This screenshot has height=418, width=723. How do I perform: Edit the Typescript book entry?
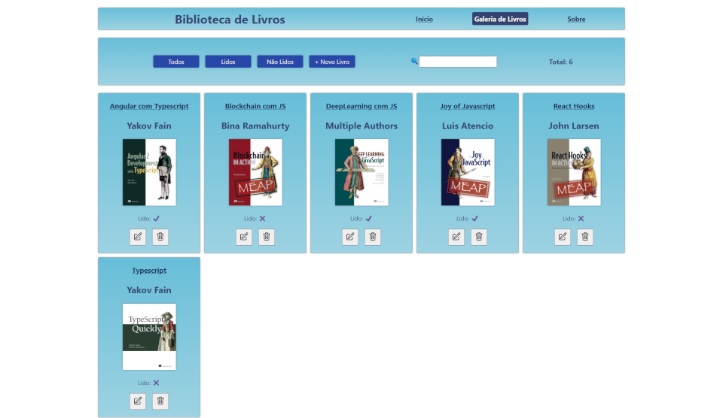pyautogui.click(x=138, y=401)
